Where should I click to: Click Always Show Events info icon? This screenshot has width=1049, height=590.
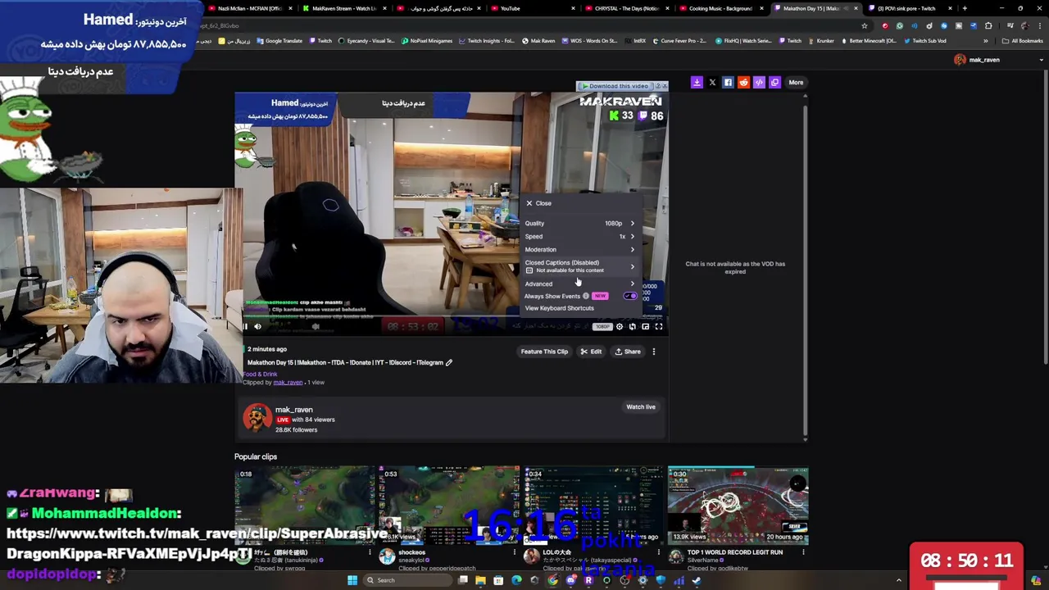pyautogui.click(x=585, y=296)
